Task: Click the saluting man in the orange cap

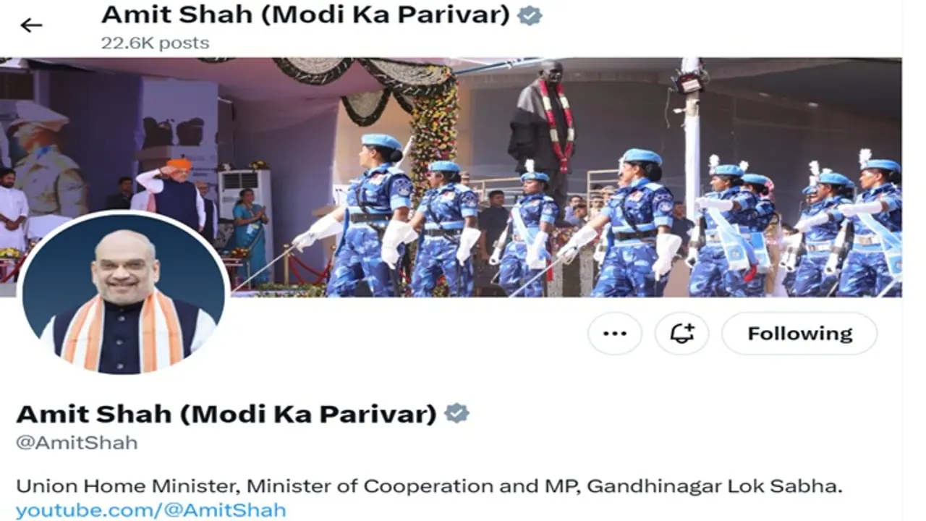Action: click(x=173, y=192)
